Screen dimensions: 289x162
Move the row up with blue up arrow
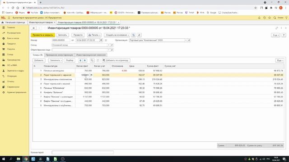(x=80, y=60)
